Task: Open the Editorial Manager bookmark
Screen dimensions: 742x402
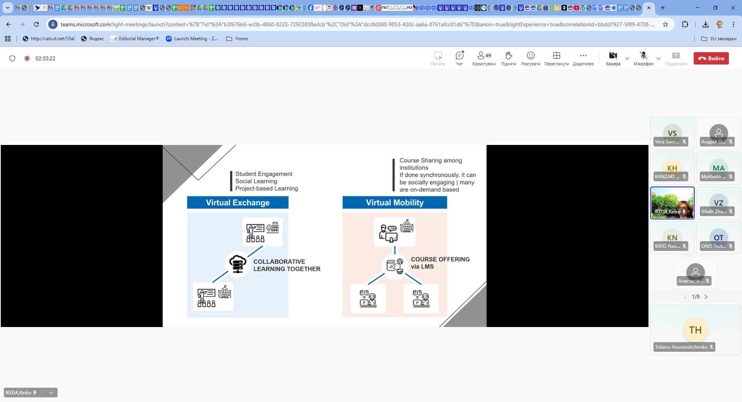Action: point(134,39)
